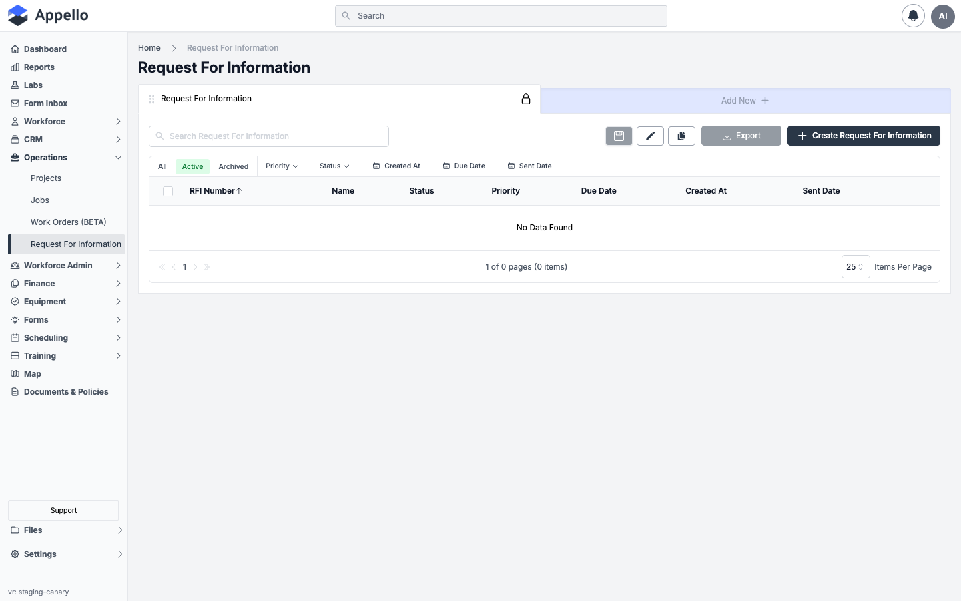Click the Support button
This screenshot has height=613, width=961.
tap(63, 511)
